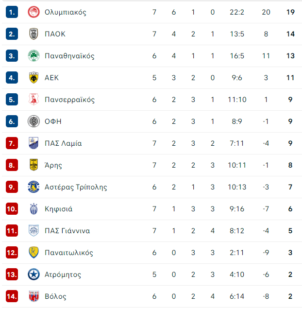Click Ολυμπιακός 22:2 goals score
This screenshot has width=302, height=309.
pos(236,12)
